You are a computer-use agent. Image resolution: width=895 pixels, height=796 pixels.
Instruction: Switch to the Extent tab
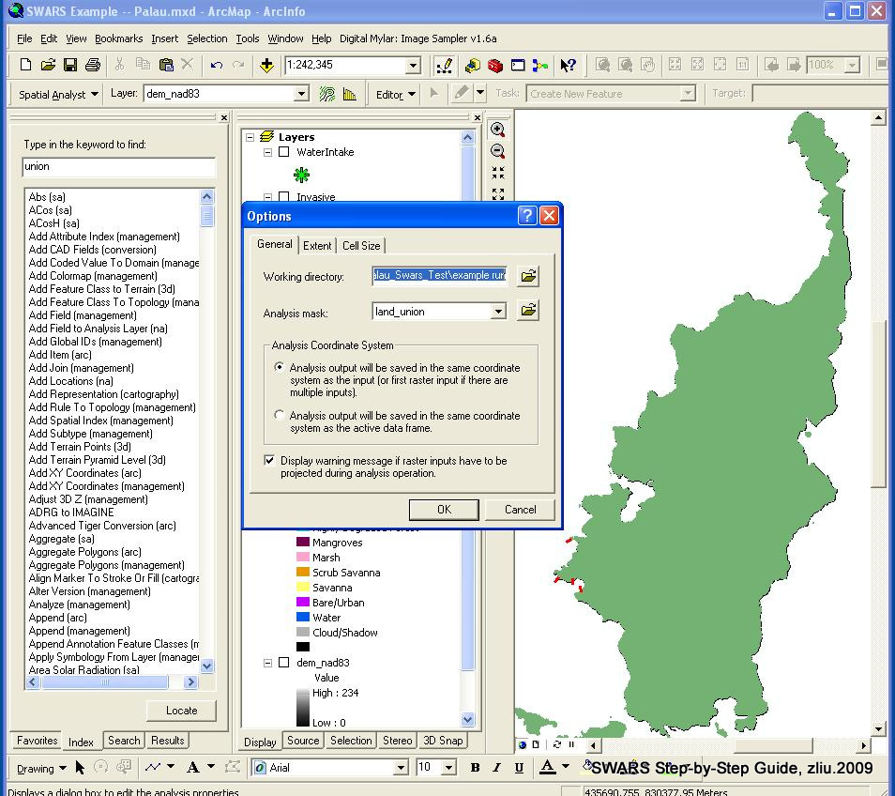pyautogui.click(x=317, y=246)
